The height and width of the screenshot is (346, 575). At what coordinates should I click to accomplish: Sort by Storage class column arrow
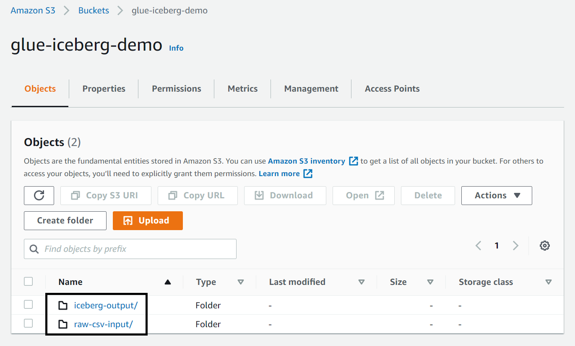click(548, 282)
